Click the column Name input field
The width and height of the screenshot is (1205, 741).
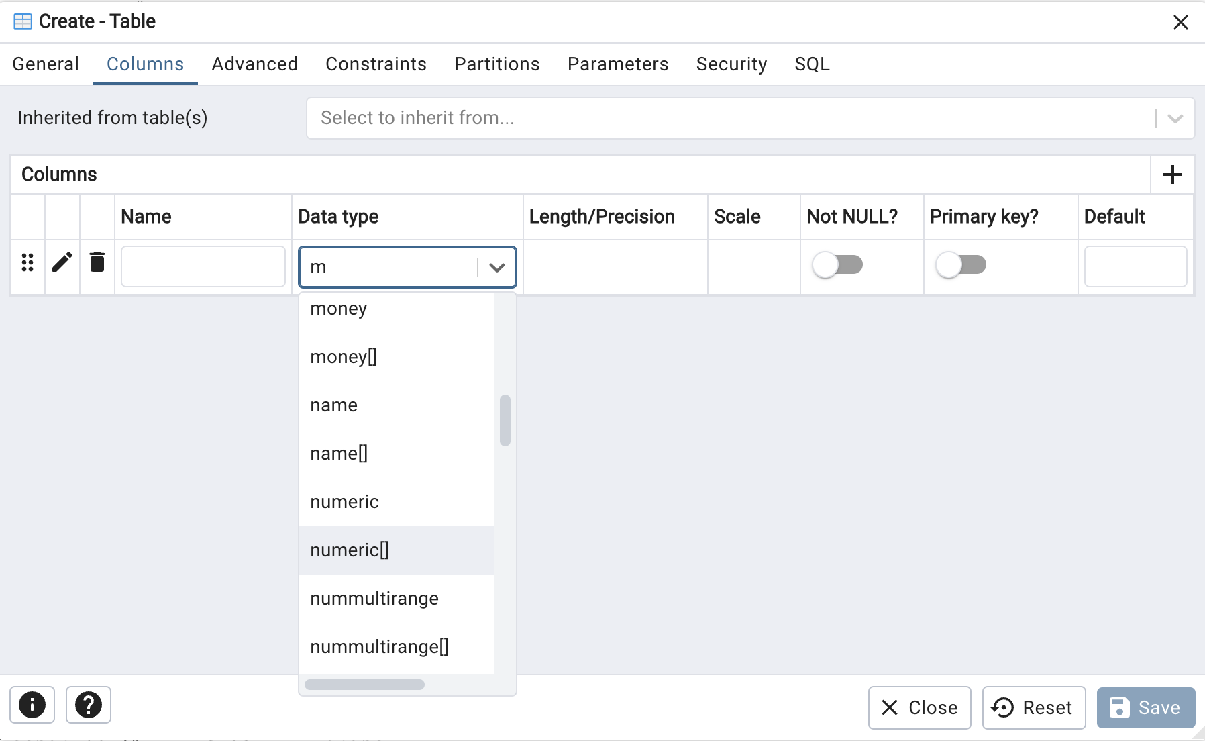(203, 266)
